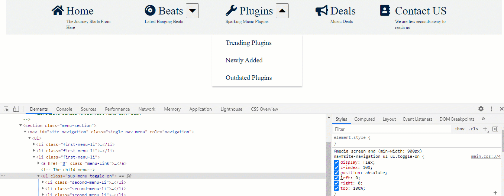Toggle the device toolbar icon in DevTools
This screenshot has height=196, width=504.
pos(16,109)
